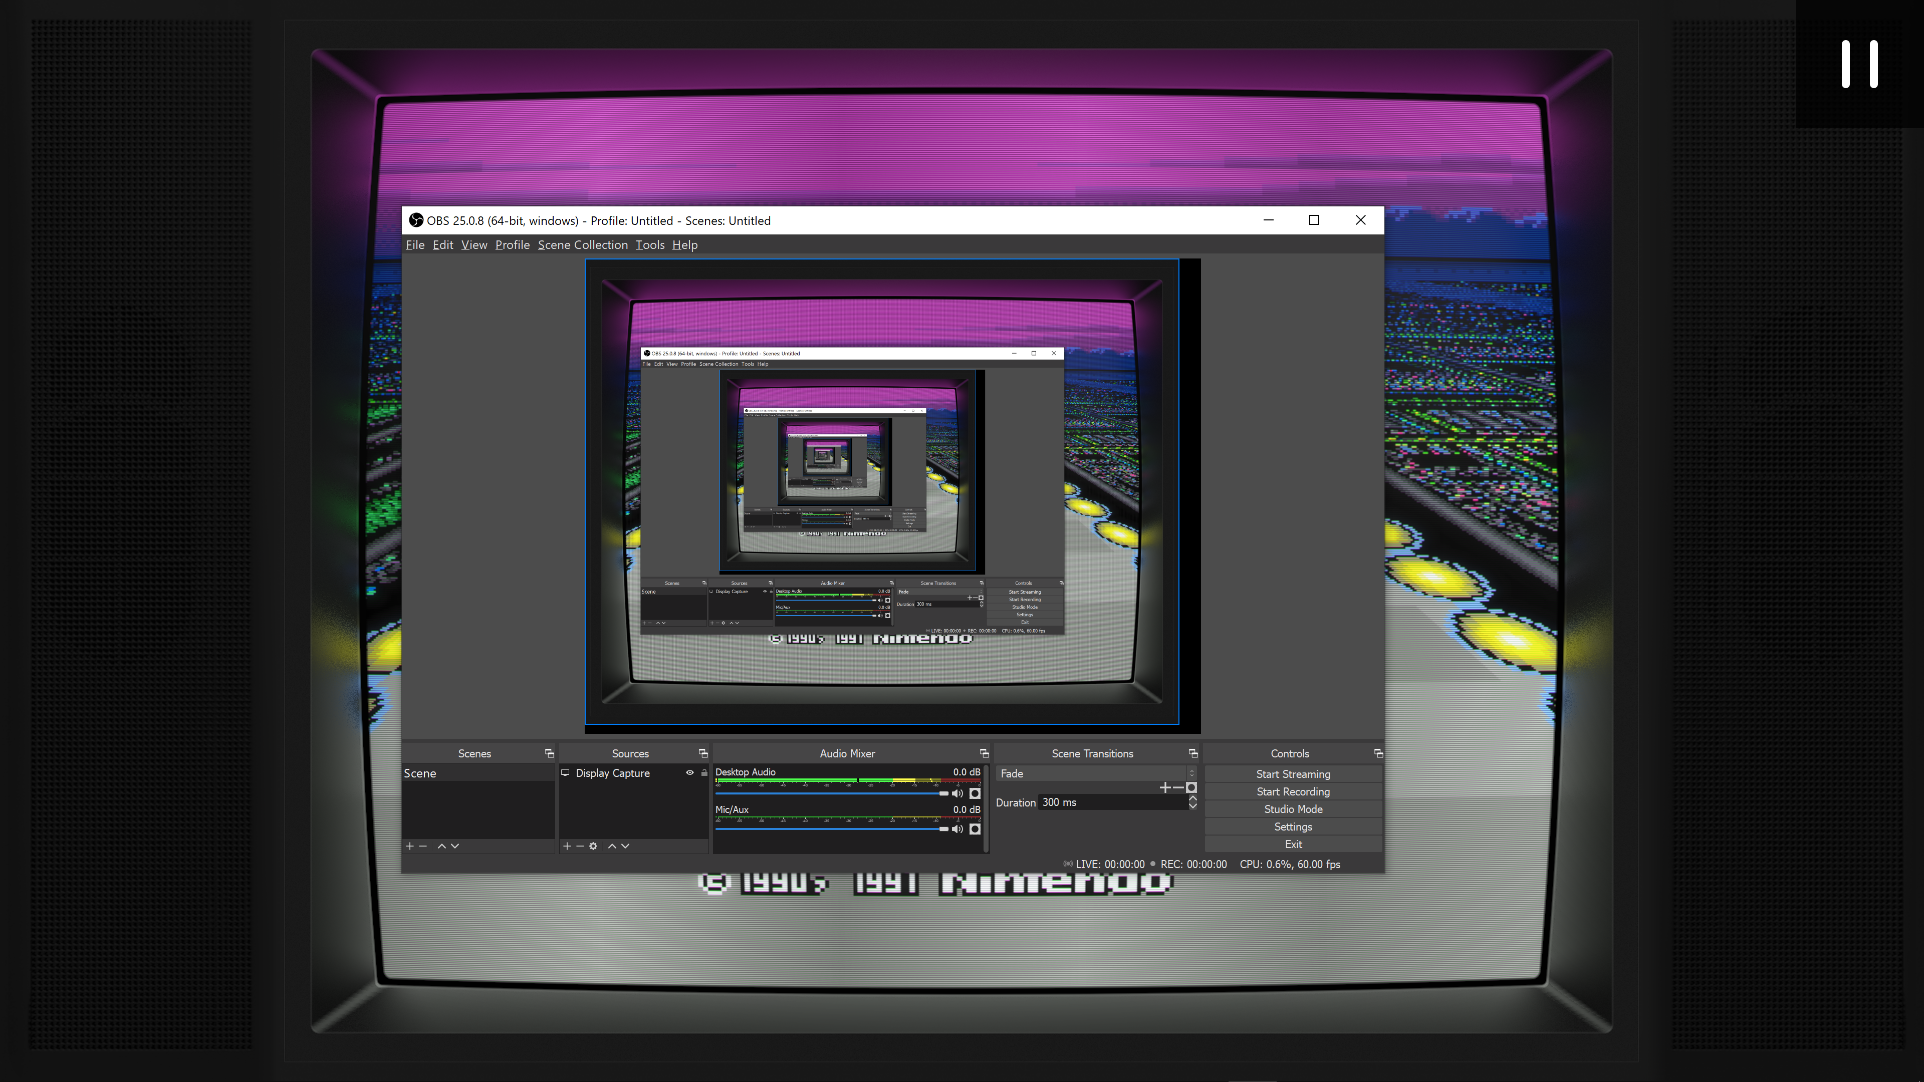Open the Scene Collection menu
Screen dimensions: 1924x1082
(x=583, y=245)
